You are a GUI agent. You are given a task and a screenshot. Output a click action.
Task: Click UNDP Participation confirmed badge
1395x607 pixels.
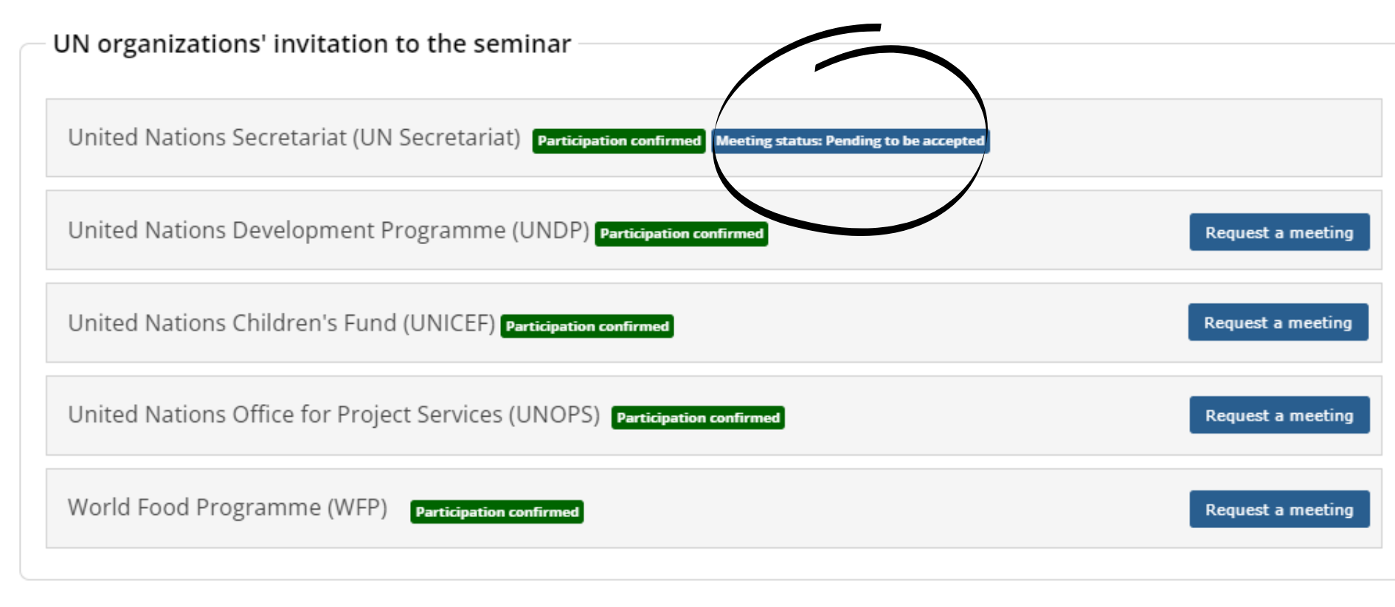click(x=681, y=234)
